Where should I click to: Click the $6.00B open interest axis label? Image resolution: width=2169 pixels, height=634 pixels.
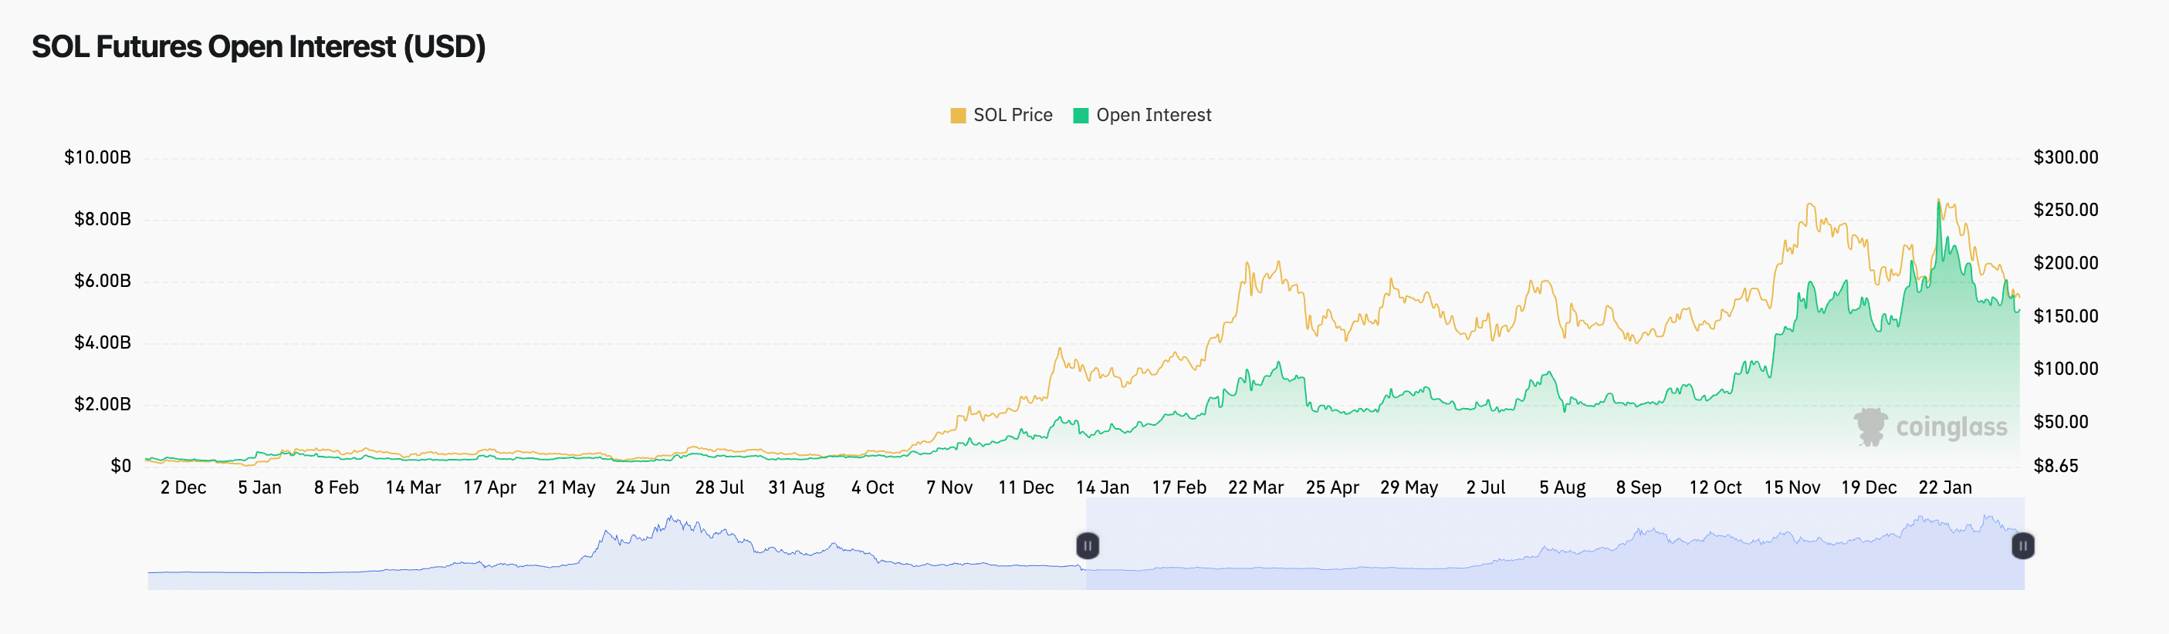click(x=102, y=281)
